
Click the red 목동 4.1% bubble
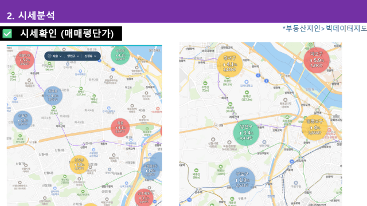point(120,128)
